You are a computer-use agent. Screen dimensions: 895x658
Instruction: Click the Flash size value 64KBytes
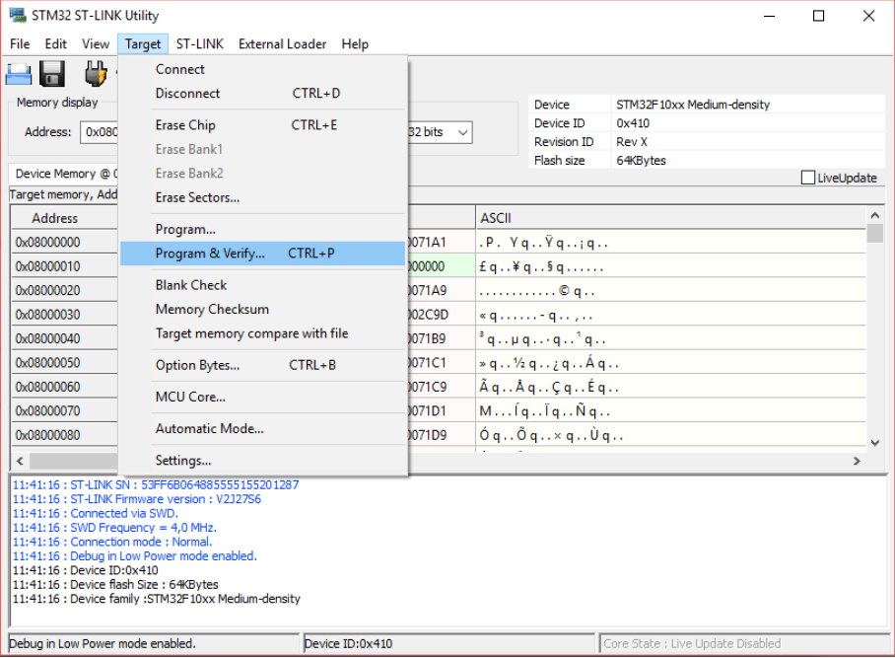point(641,161)
